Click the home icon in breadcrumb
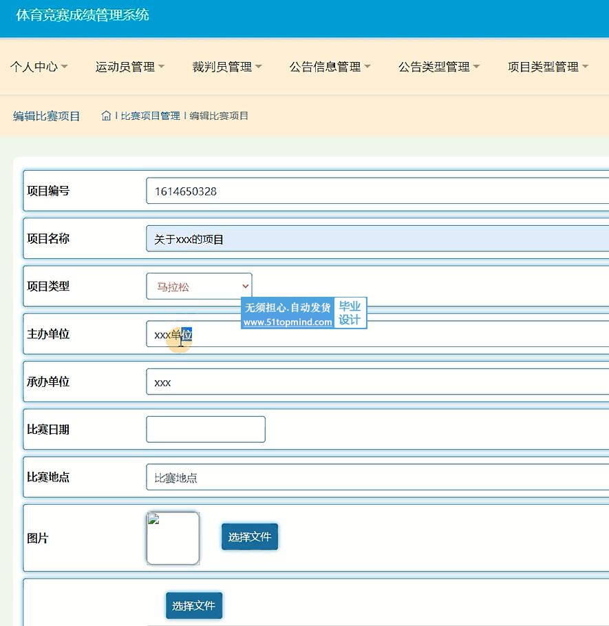Image resolution: width=609 pixels, height=626 pixels. [106, 116]
